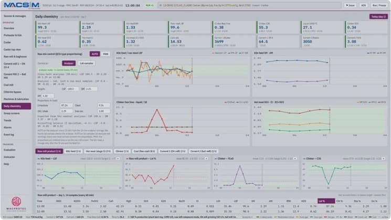Click the alarm message banner in the header

tap(249, 5)
